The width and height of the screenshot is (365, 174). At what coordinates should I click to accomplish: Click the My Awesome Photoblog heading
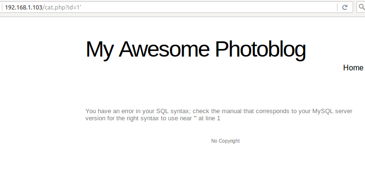(196, 49)
